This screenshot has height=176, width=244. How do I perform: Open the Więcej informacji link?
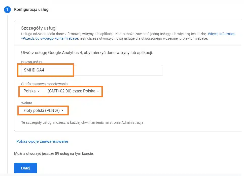pyautogui.click(x=222, y=34)
